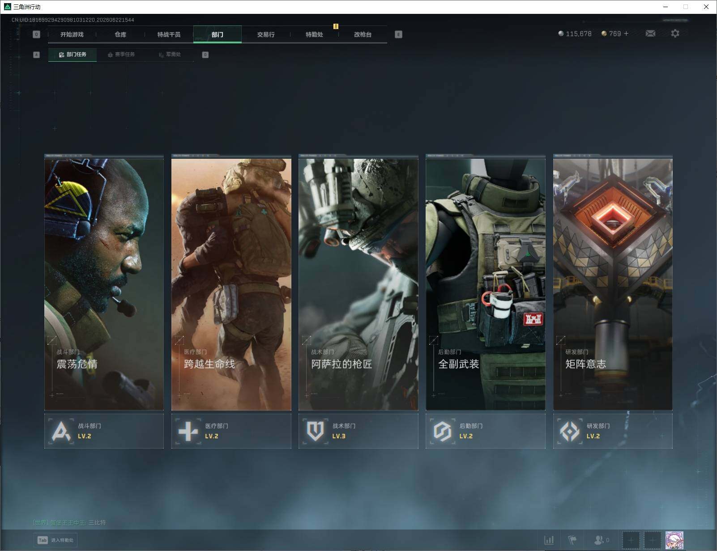717x551 pixels.
Task: Open the 赛季任务 sub-tab
Action: 121,55
